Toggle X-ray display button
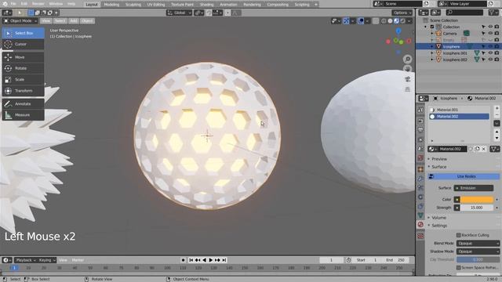502x282 pixels. click(376, 21)
